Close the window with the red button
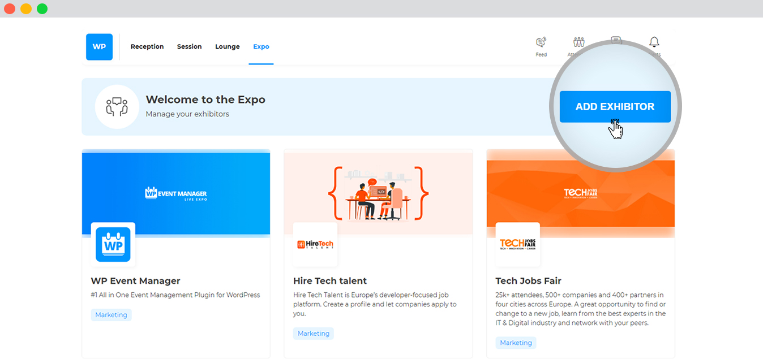The width and height of the screenshot is (763, 359). pos(10,8)
